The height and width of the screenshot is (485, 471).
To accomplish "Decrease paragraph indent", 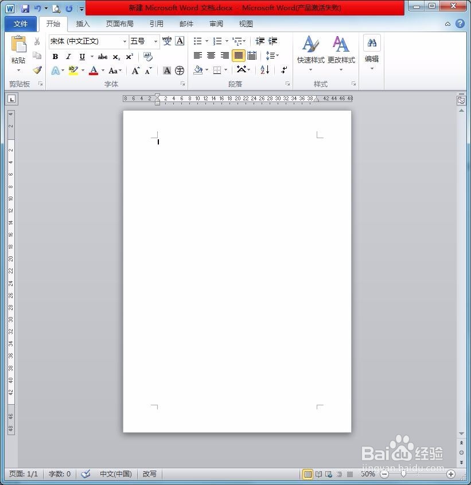I will 260,41.
